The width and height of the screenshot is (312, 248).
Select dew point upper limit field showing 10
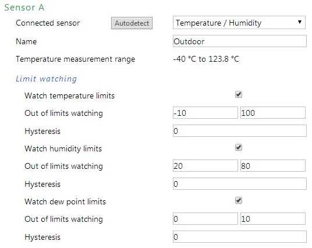(x=273, y=218)
